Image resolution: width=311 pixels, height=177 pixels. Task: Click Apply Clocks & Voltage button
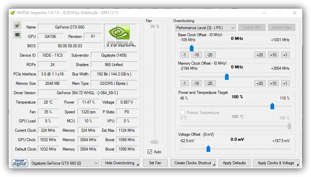[276, 163]
